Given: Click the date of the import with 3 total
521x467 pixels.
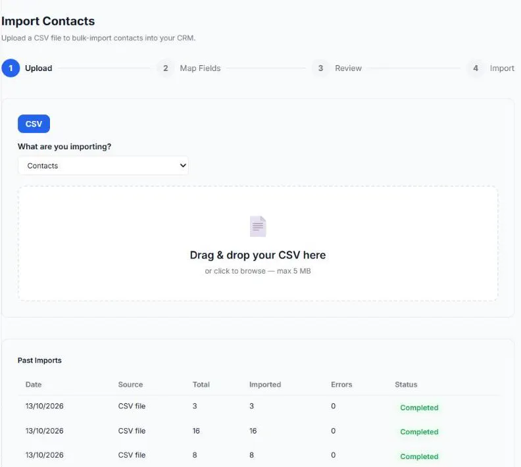Looking at the screenshot, I should 45,406.
